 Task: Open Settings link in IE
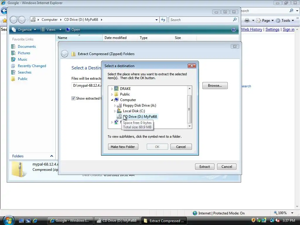pos(272,30)
